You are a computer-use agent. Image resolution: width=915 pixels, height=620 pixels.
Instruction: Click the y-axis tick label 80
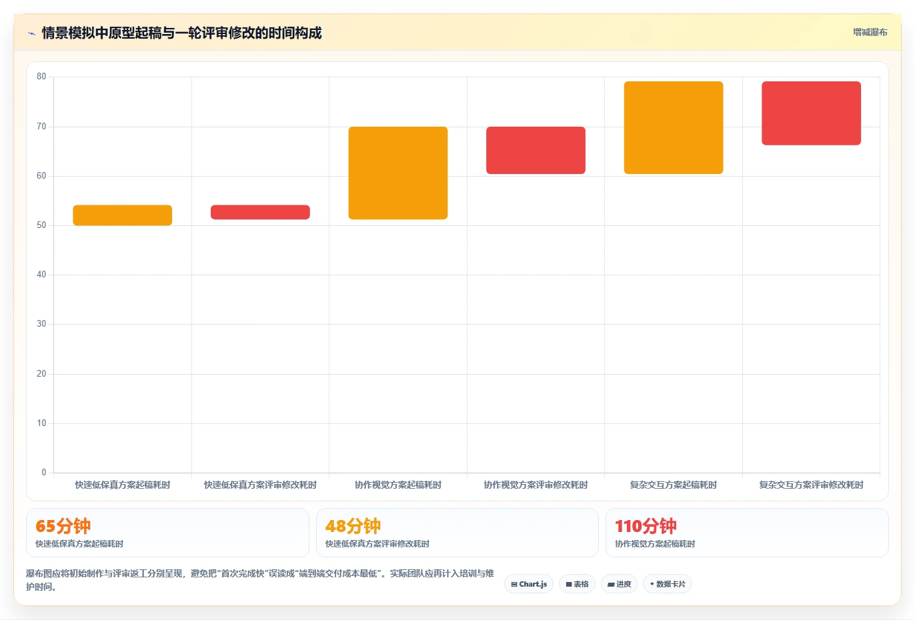tap(41, 77)
